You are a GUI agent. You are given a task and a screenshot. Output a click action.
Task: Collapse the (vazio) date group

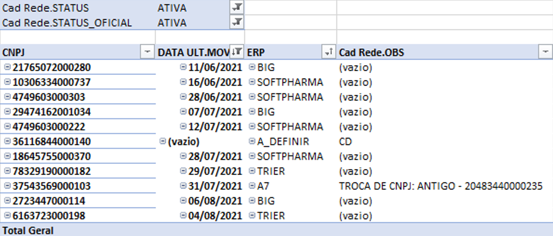[x=163, y=142]
